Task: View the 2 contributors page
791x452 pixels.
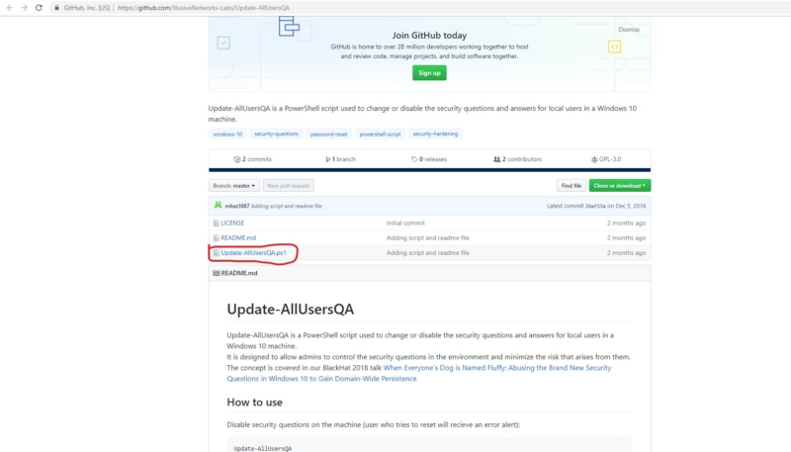Action: pos(517,159)
